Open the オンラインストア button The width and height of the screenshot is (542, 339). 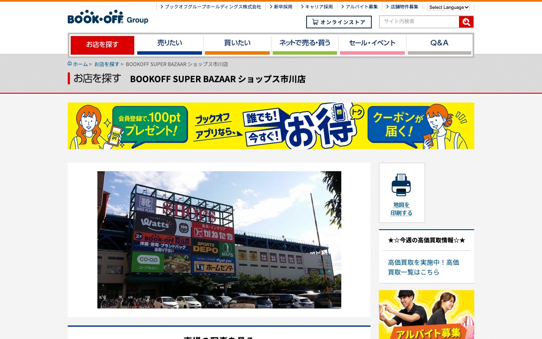point(339,22)
